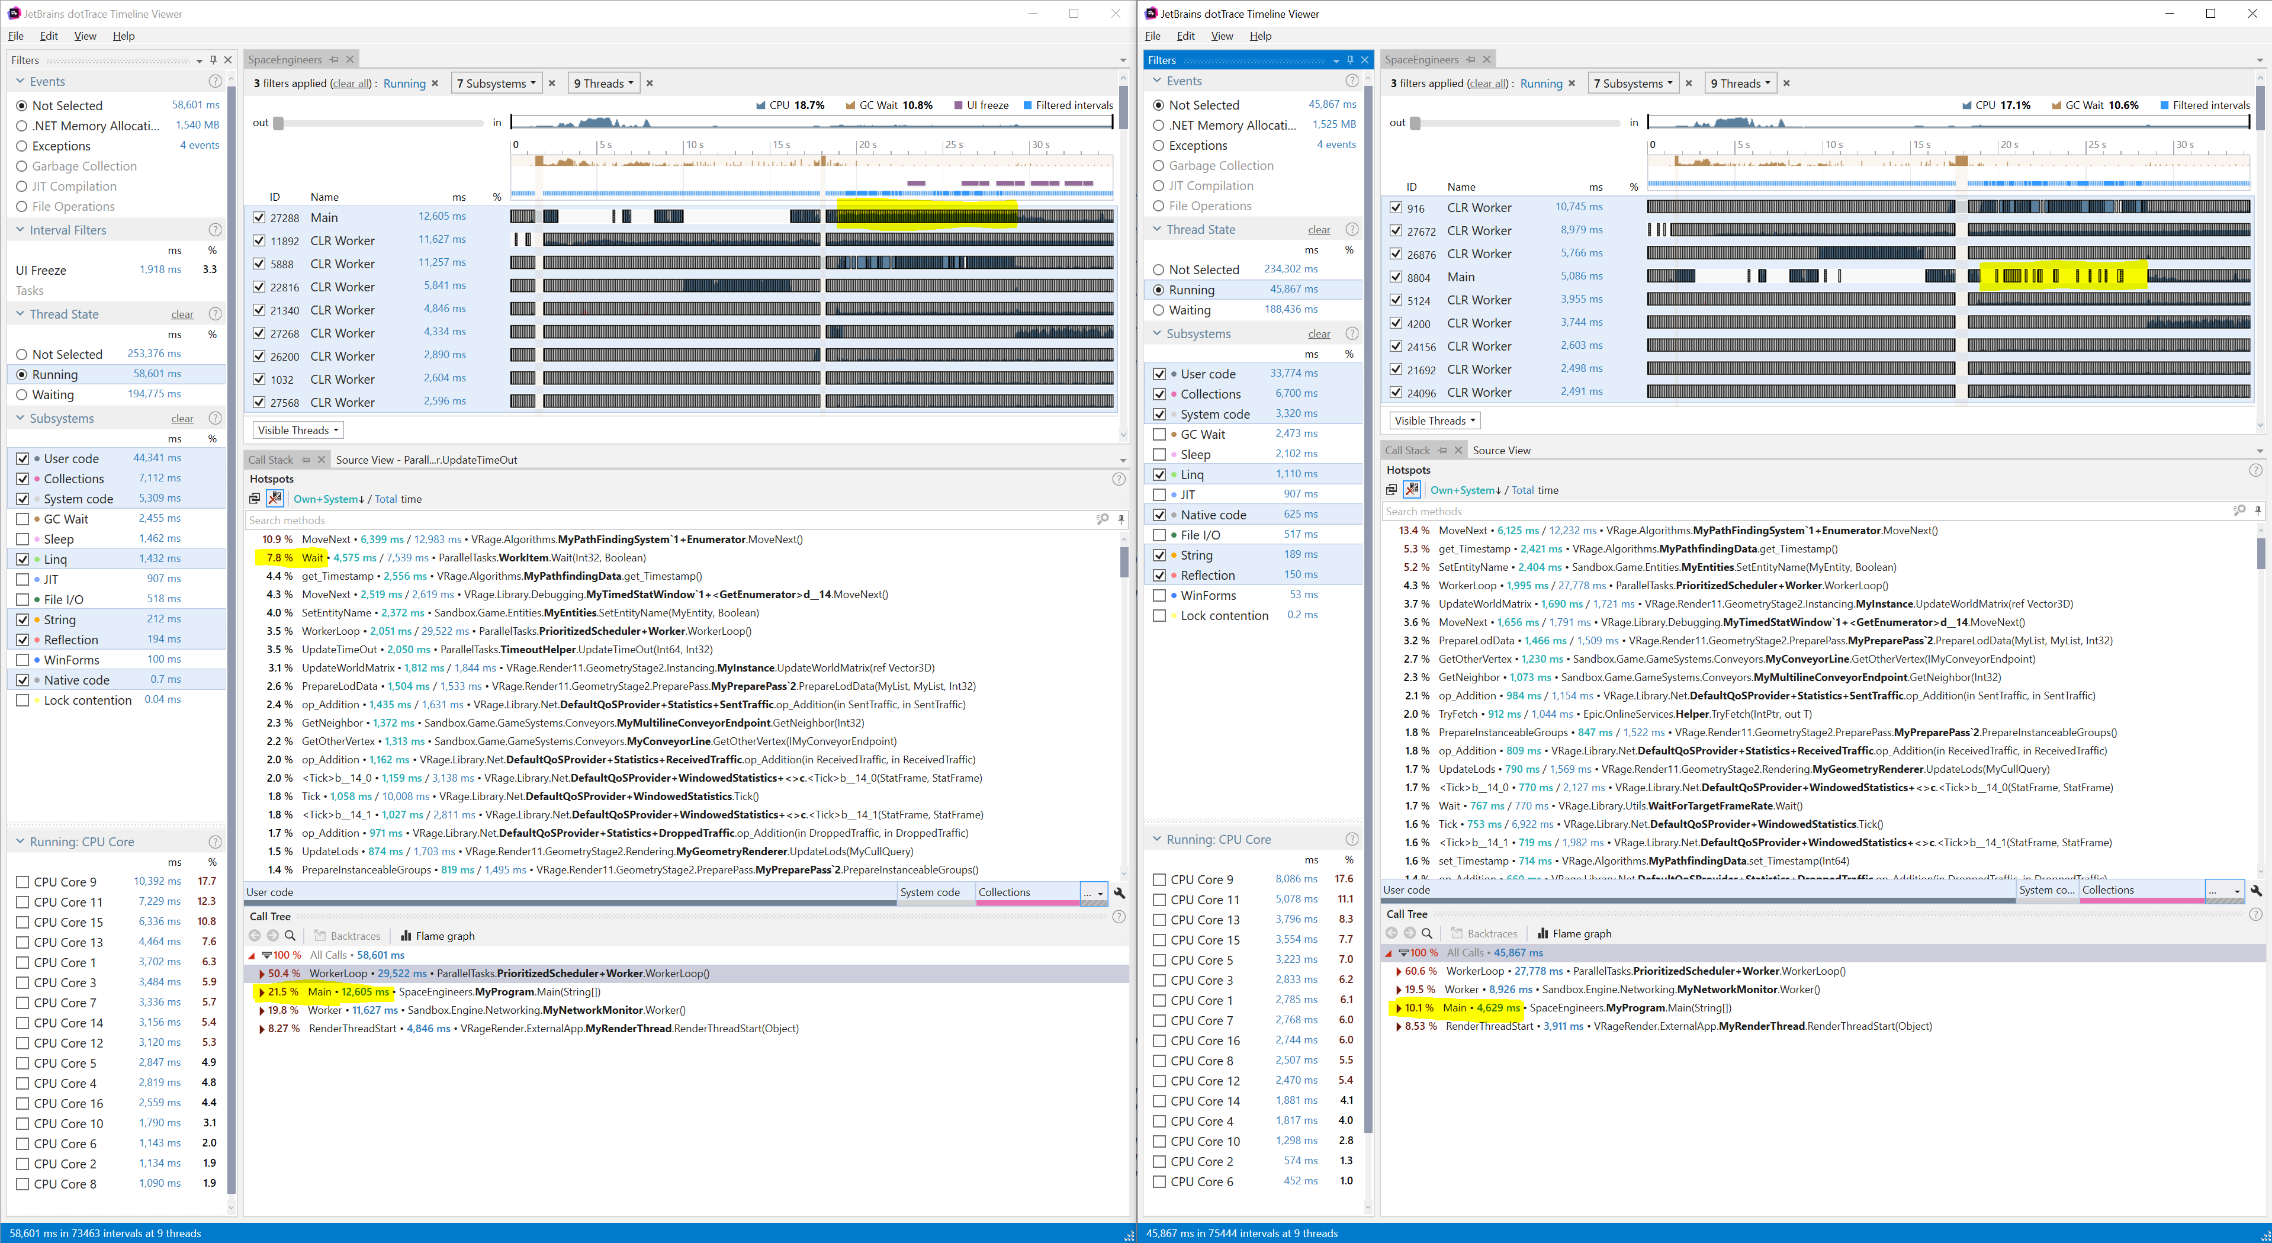Switch to the right Source View tab

pos(1501,450)
